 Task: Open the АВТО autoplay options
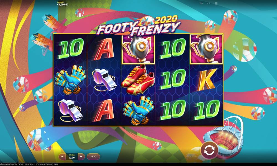click(93, 157)
